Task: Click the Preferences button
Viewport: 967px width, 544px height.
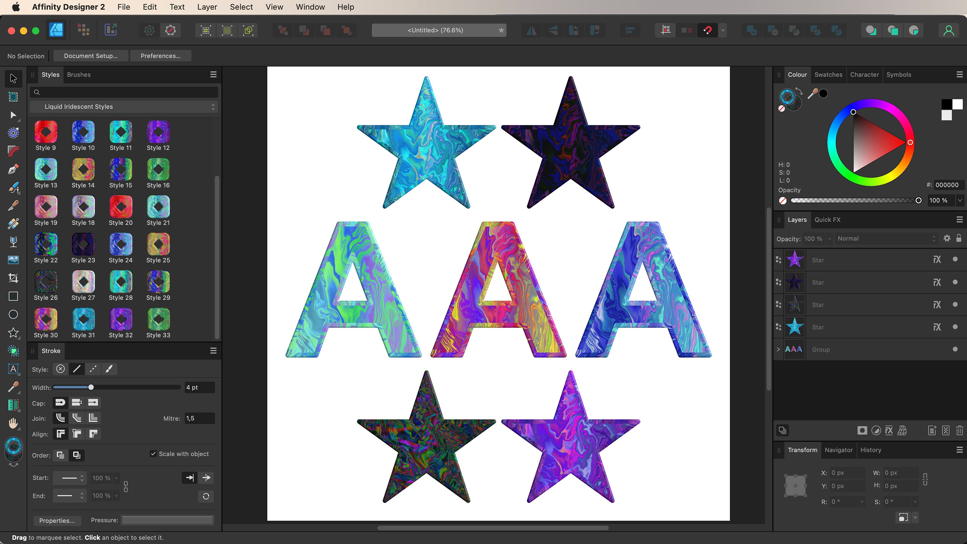Action: point(161,56)
